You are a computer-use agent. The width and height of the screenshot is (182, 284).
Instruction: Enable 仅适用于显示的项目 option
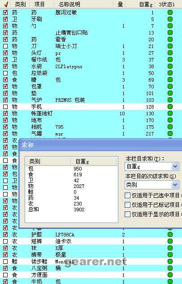(128, 214)
